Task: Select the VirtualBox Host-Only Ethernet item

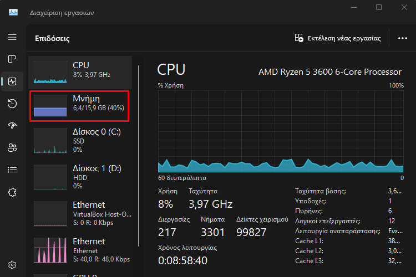Action: pos(80,214)
